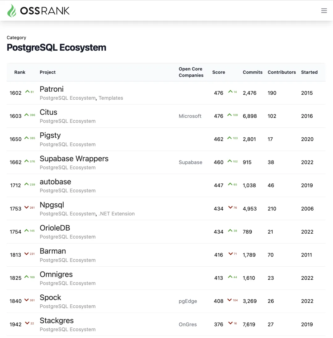Click the Score column header
The width and height of the screenshot is (333, 338).
point(219,72)
